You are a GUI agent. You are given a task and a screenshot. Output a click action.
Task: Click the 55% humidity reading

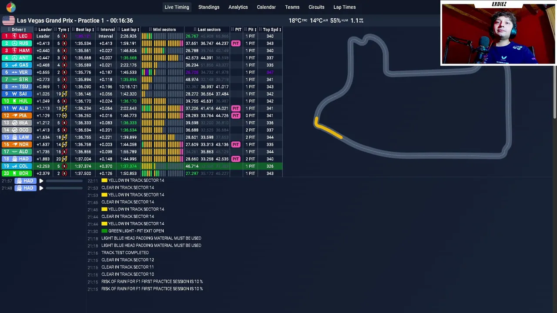(339, 20)
